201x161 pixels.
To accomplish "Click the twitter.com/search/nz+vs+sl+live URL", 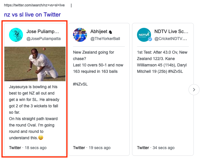I will [x=34, y=5].
